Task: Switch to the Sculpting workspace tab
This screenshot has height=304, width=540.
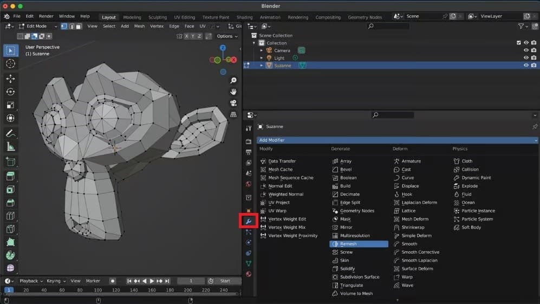Action: point(158,17)
